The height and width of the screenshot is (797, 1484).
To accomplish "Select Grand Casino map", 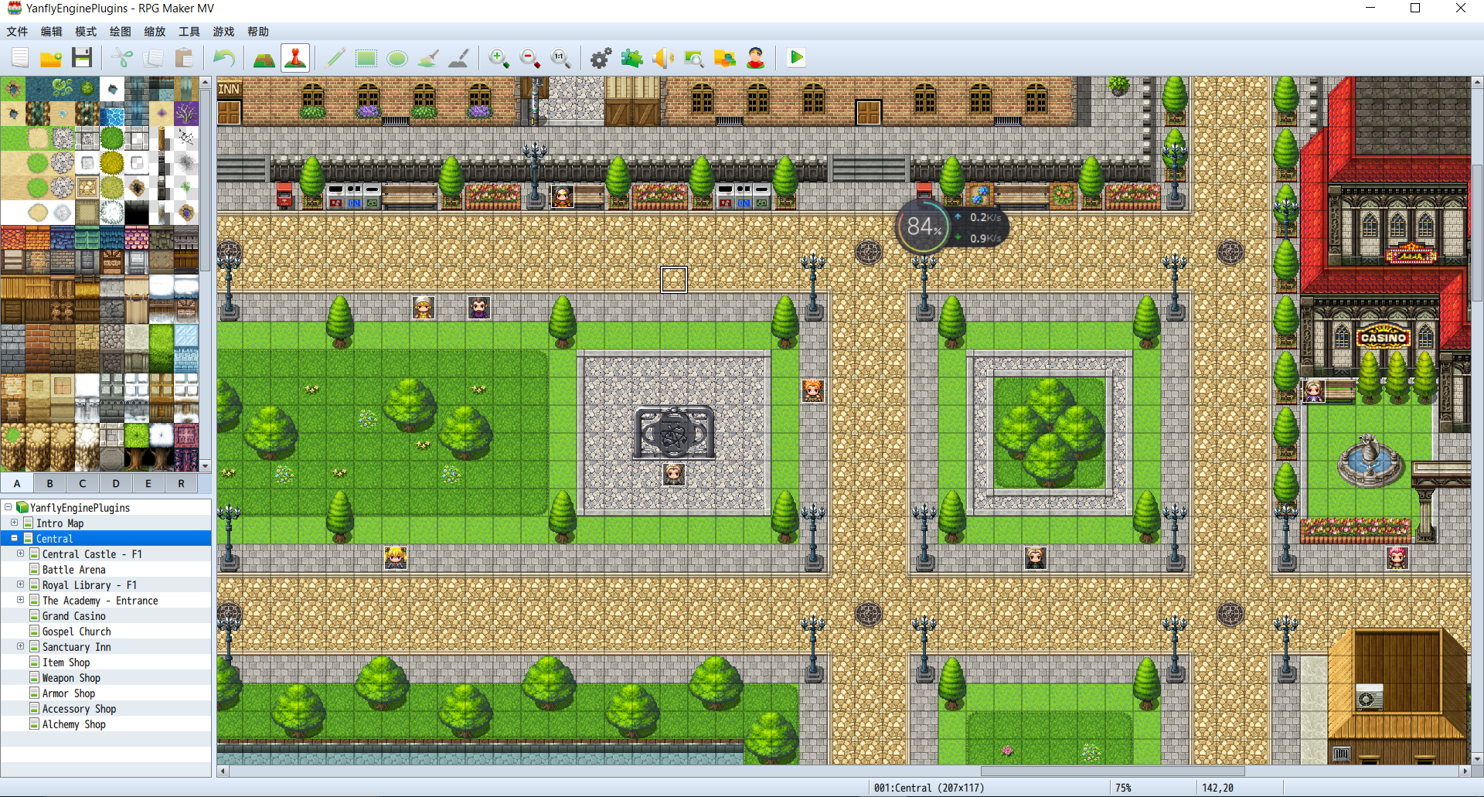I will (73, 616).
